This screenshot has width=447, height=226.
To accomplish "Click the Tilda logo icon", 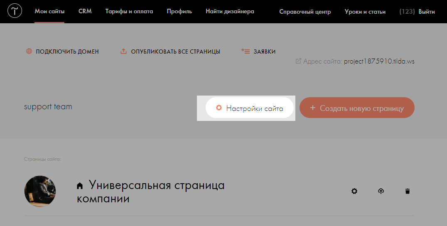I will coord(15,11).
